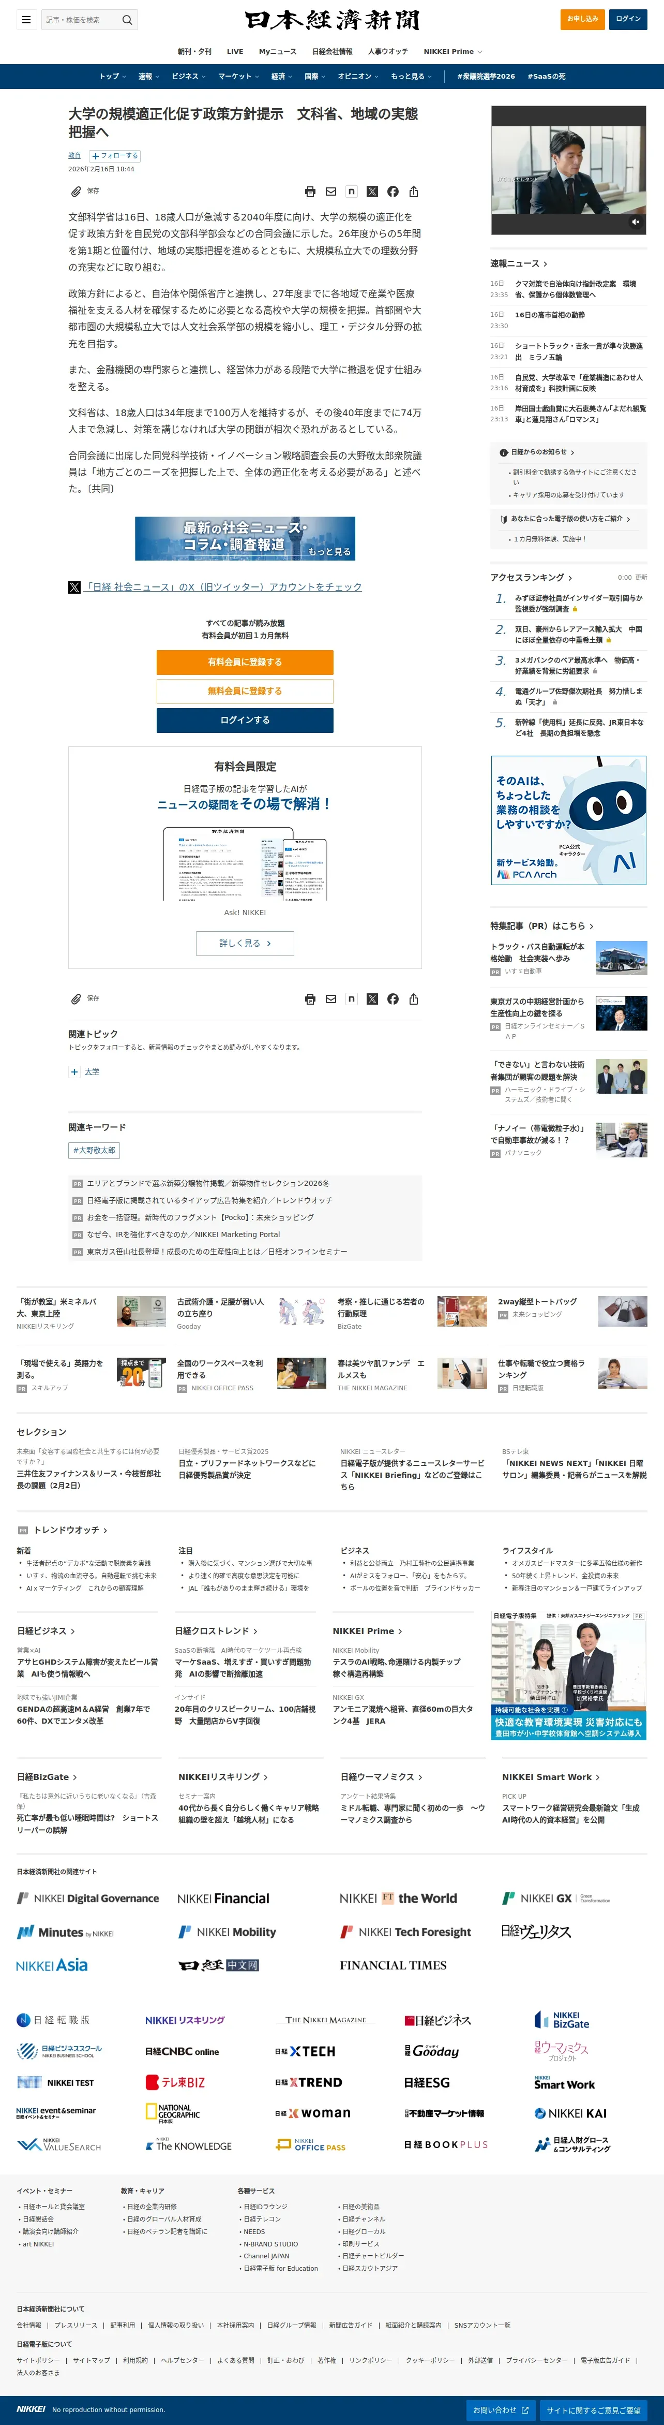Click the note share icon under the headline
The width and height of the screenshot is (664, 2425).
coord(352,191)
